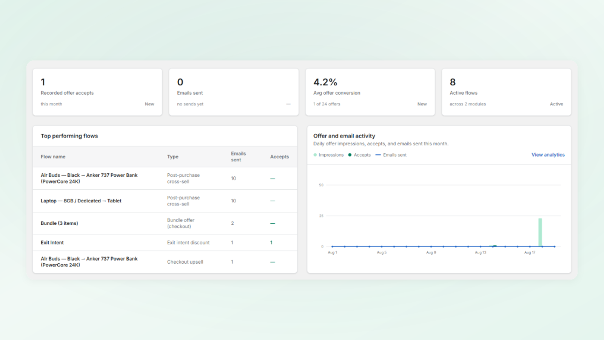This screenshot has height=340, width=604.
Task: Click the Aug 17 axis label
Action: [530, 252]
